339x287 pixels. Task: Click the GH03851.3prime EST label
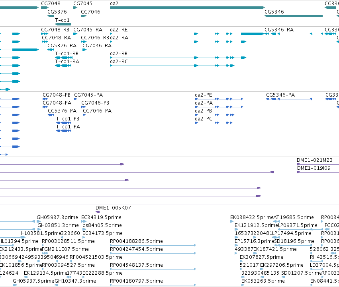click(x=58, y=225)
